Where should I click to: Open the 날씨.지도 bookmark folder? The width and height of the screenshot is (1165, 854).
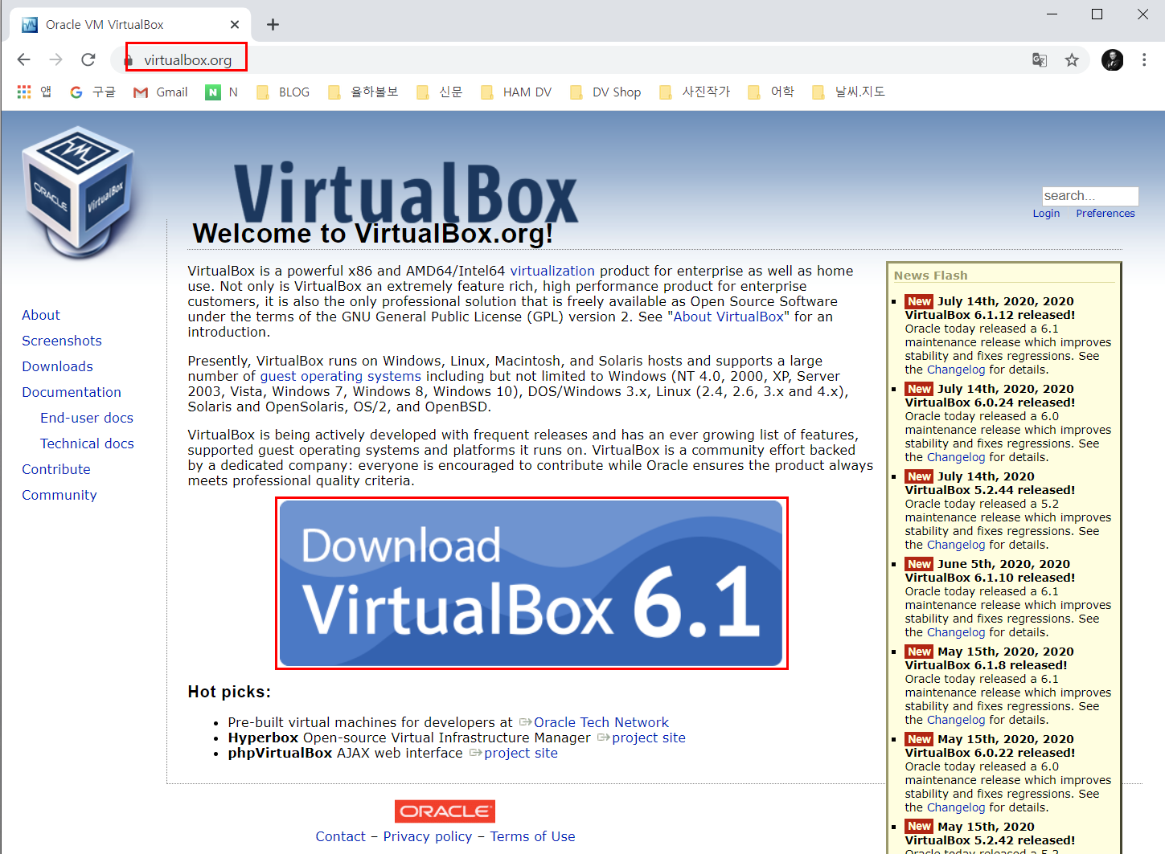click(848, 92)
